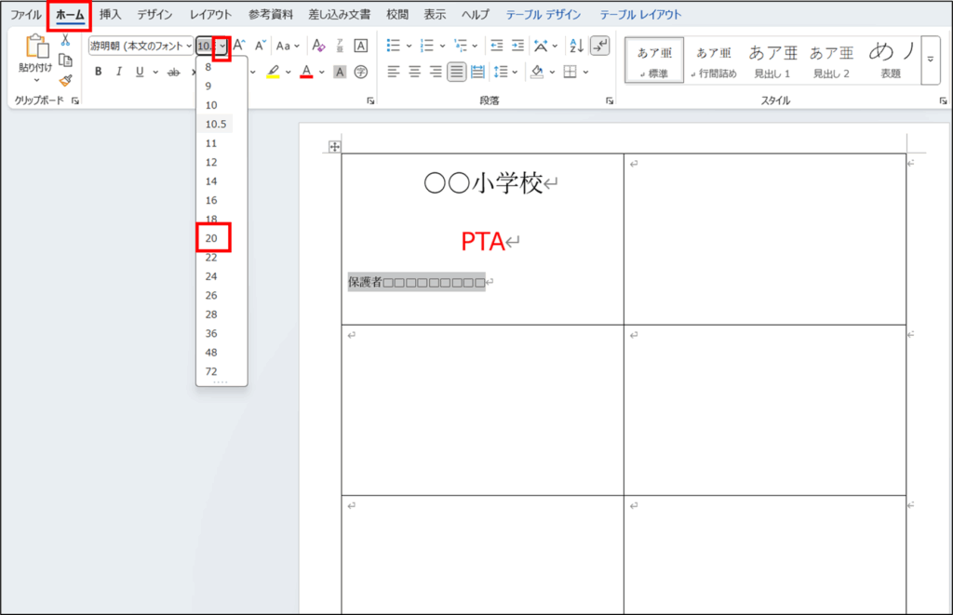
Task: Open the highlight color dropdown arrow
Action: coord(289,73)
